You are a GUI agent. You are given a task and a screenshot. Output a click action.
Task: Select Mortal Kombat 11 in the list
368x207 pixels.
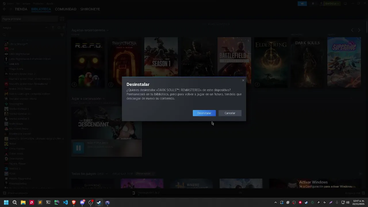(x=20, y=114)
